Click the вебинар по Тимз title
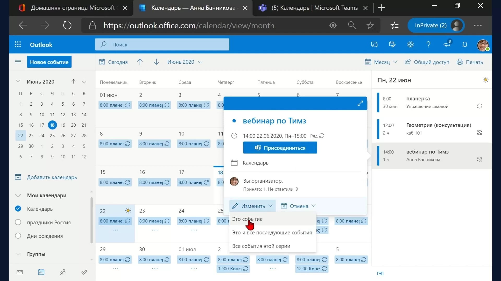The image size is (501, 281). point(274,121)
